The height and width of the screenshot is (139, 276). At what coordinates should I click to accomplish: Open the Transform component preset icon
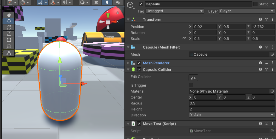pos(266,19)
